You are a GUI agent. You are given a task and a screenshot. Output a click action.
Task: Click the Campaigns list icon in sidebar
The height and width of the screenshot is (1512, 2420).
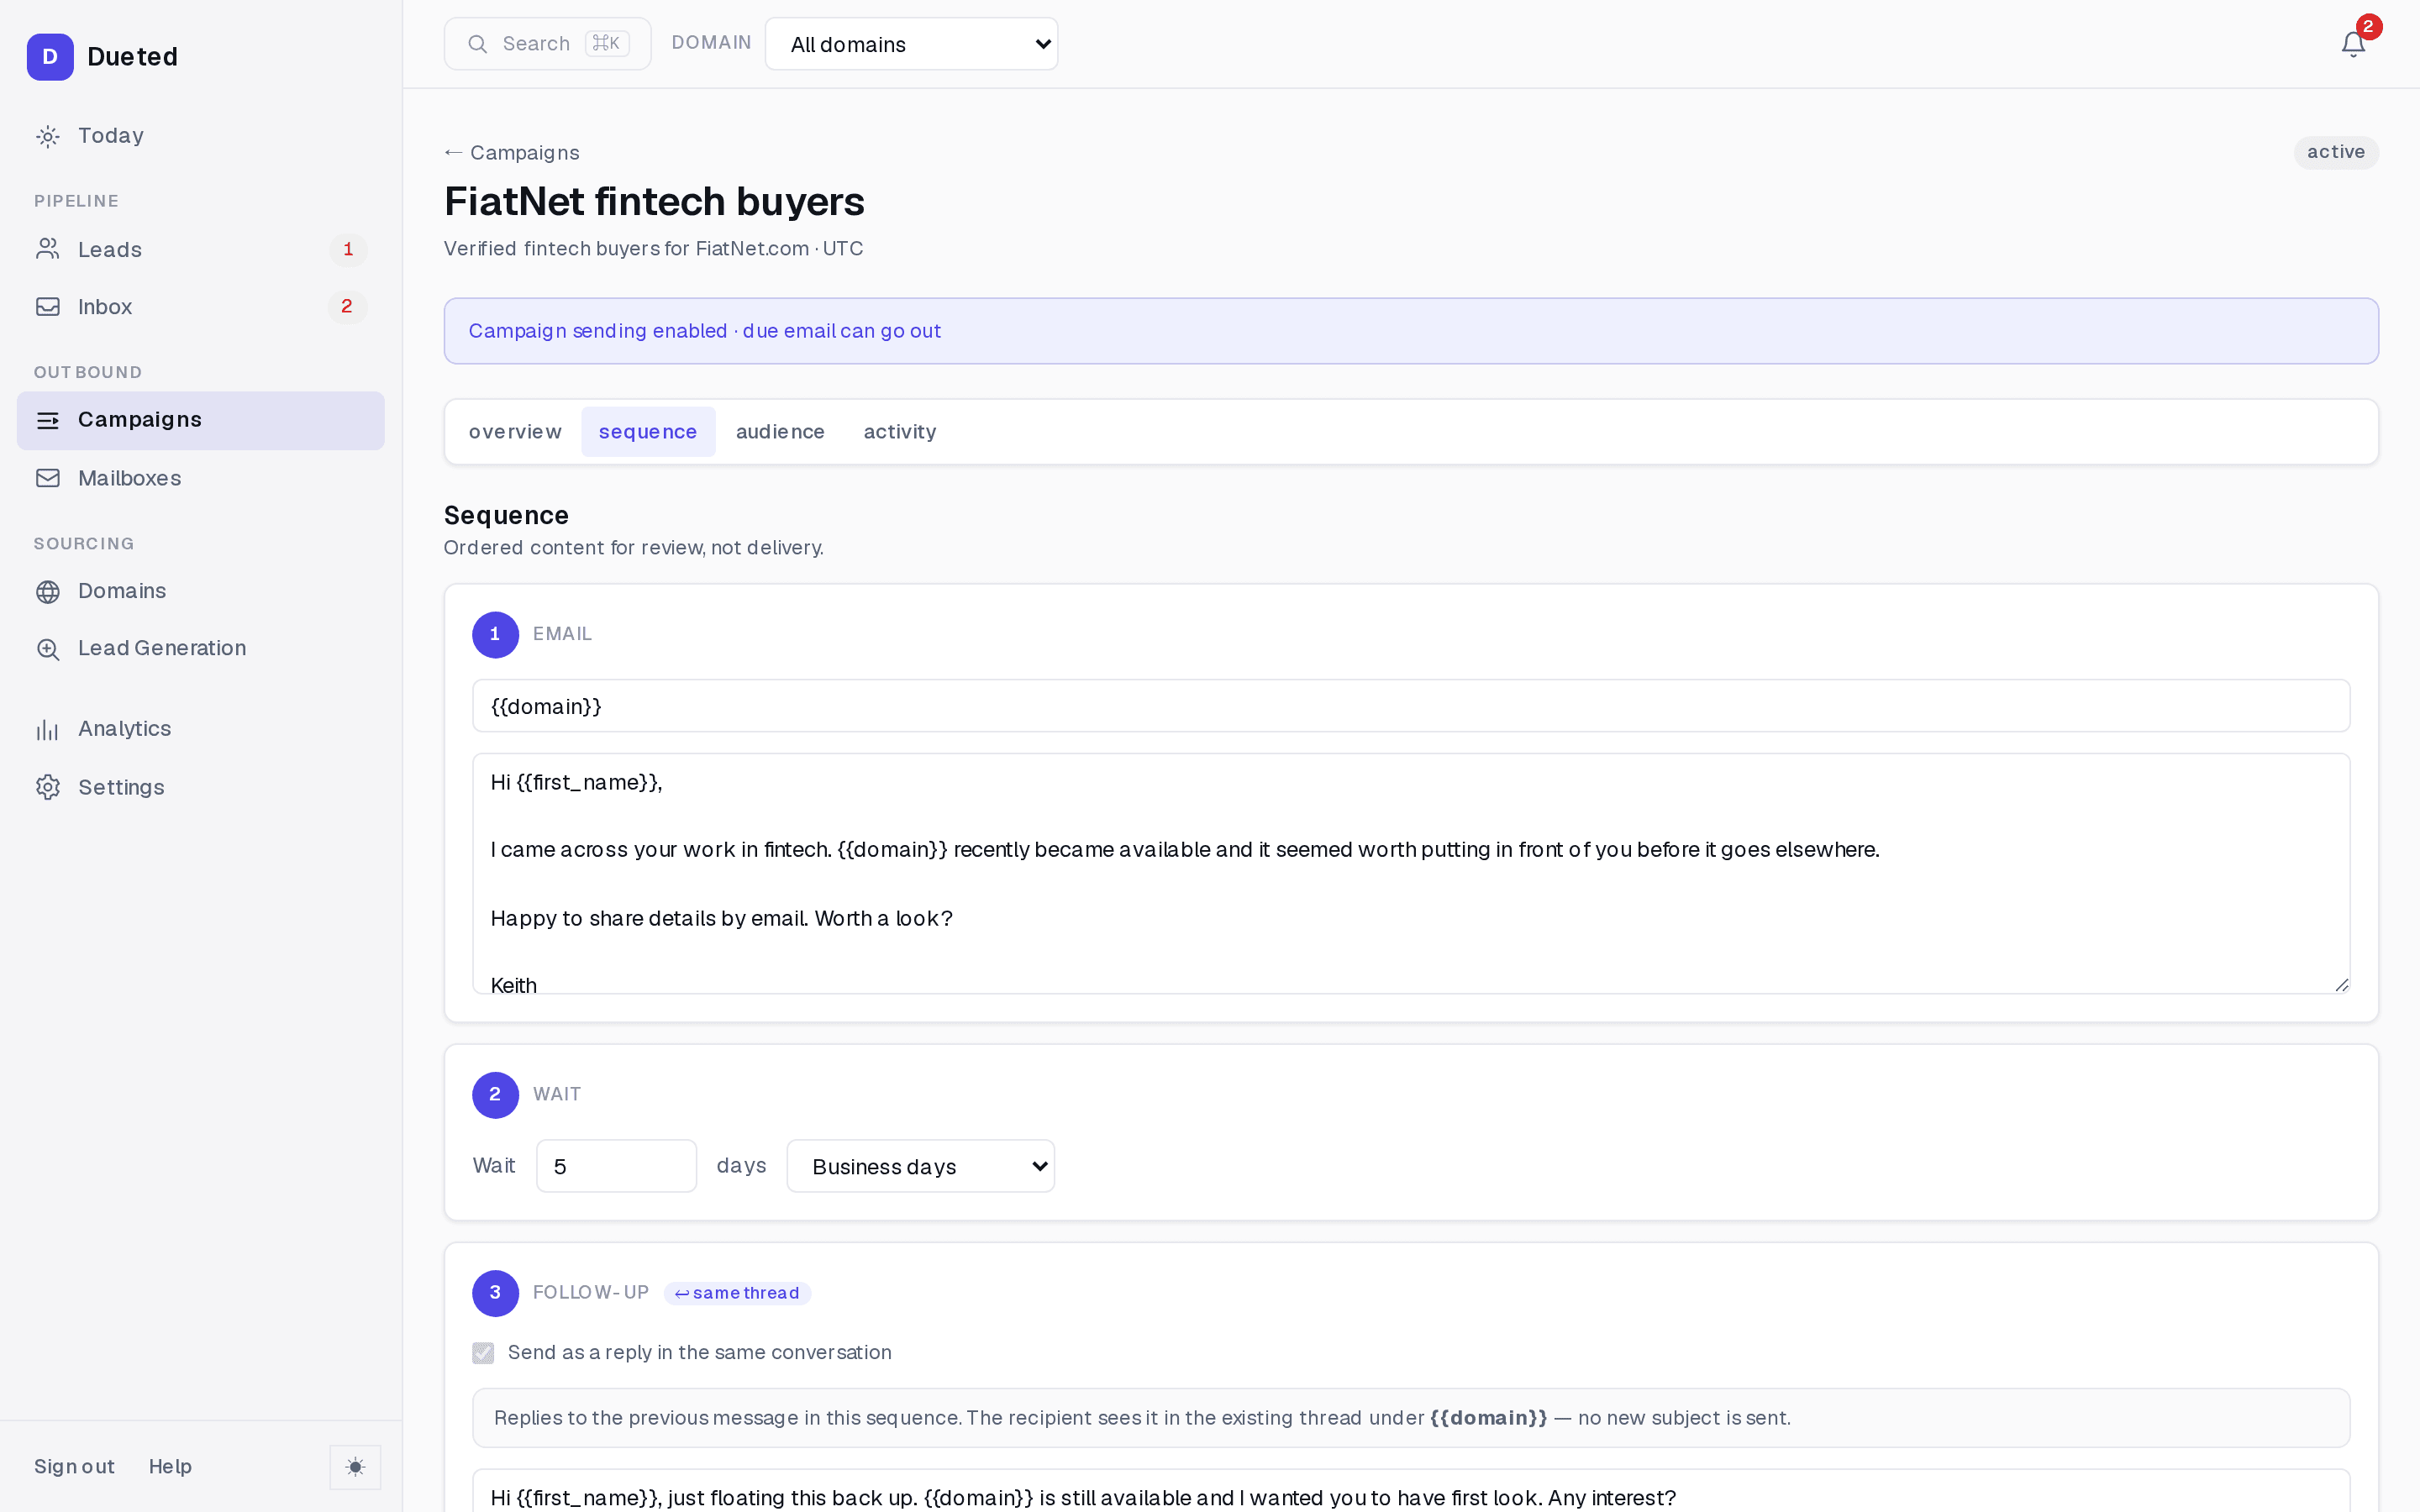[x=48, y=420]
